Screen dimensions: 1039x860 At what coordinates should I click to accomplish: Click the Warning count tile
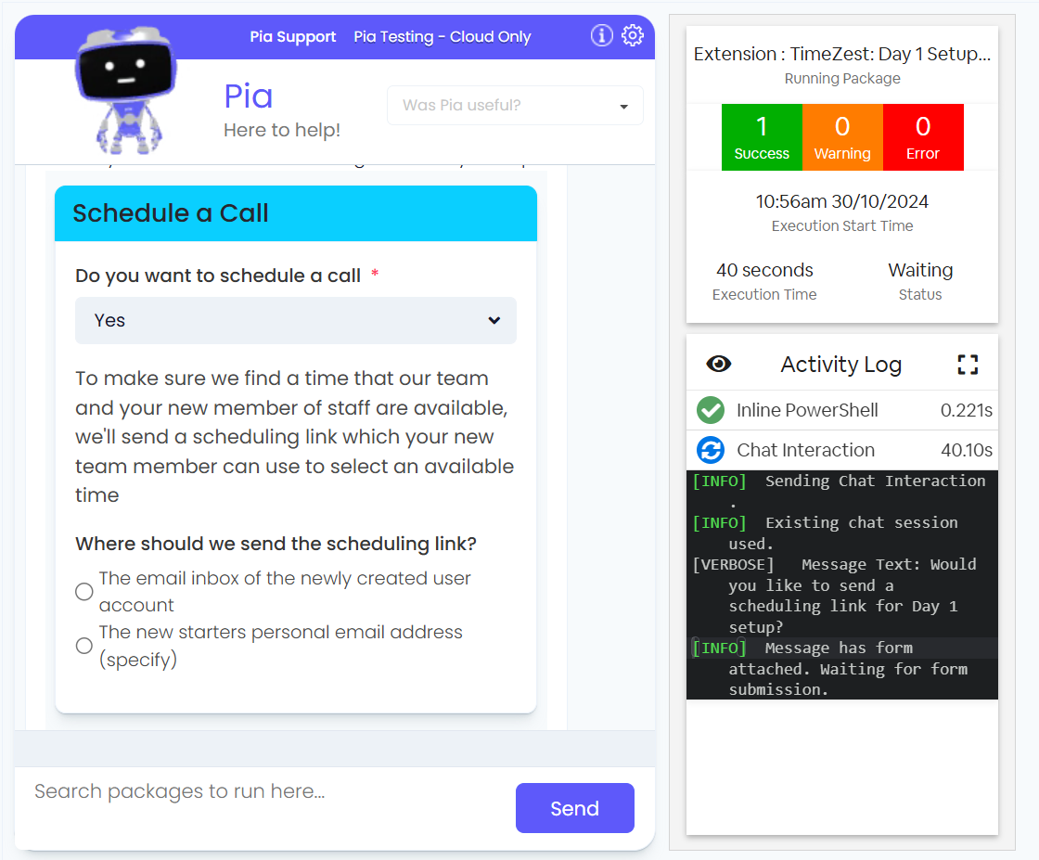click(x=842, y=137)
